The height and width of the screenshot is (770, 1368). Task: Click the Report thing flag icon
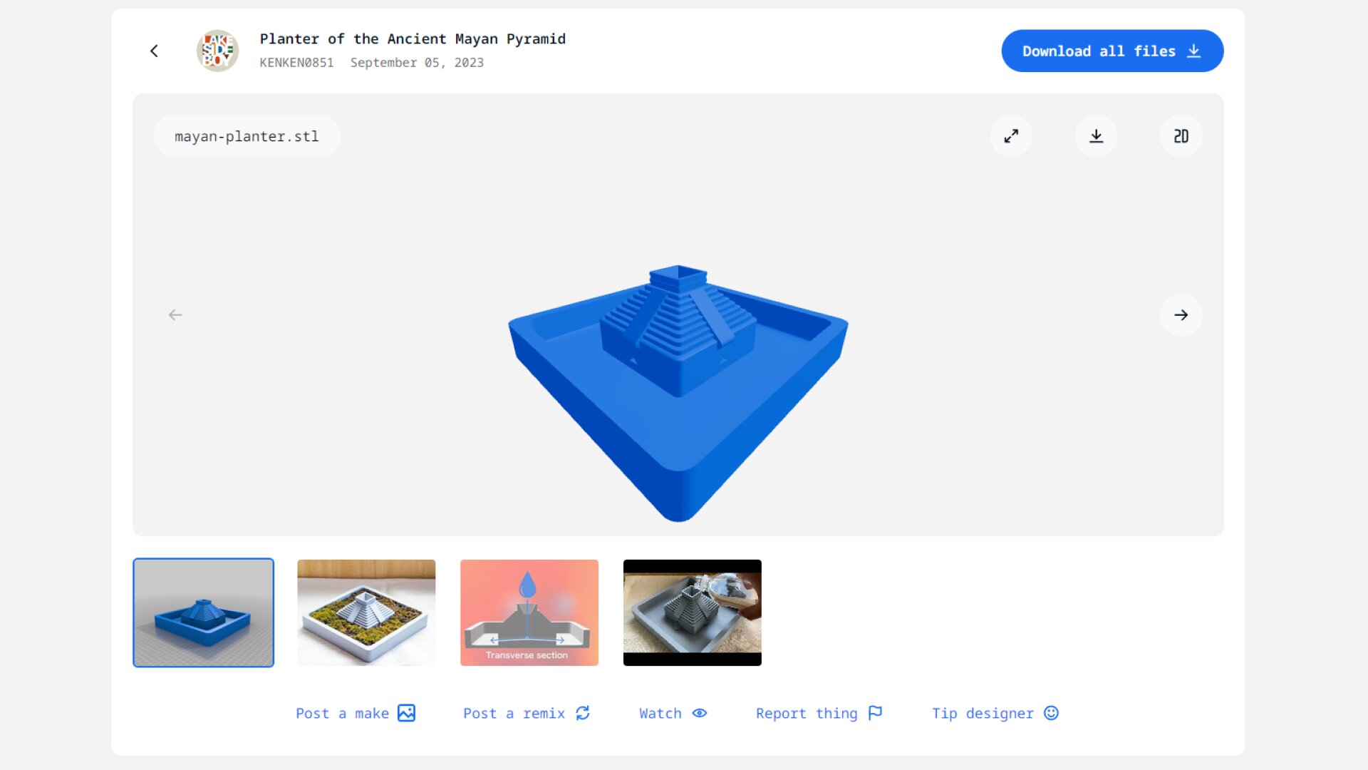(874, 713)
